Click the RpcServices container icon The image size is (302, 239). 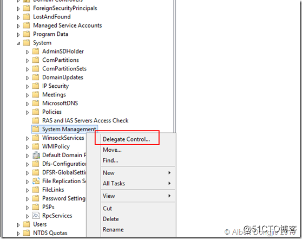36,216
